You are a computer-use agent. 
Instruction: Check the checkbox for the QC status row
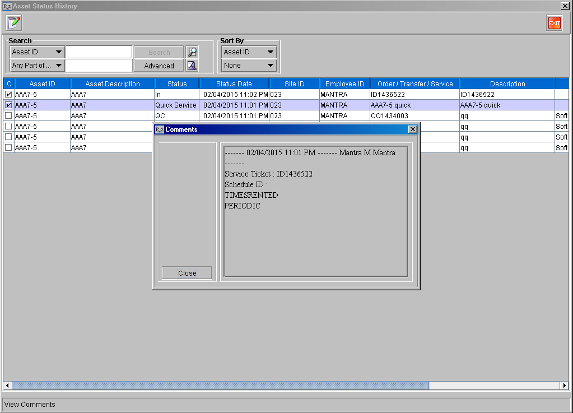click(x=8, y=116)
